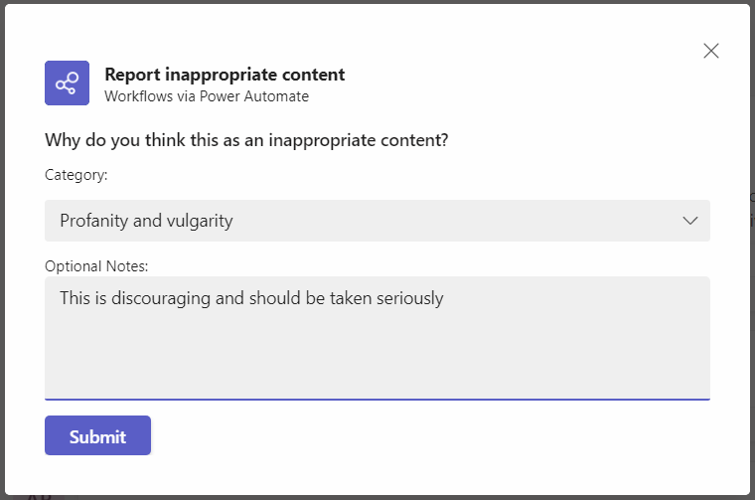Close the report dialog with the X
755x500 pixels.
pos(711,51)
